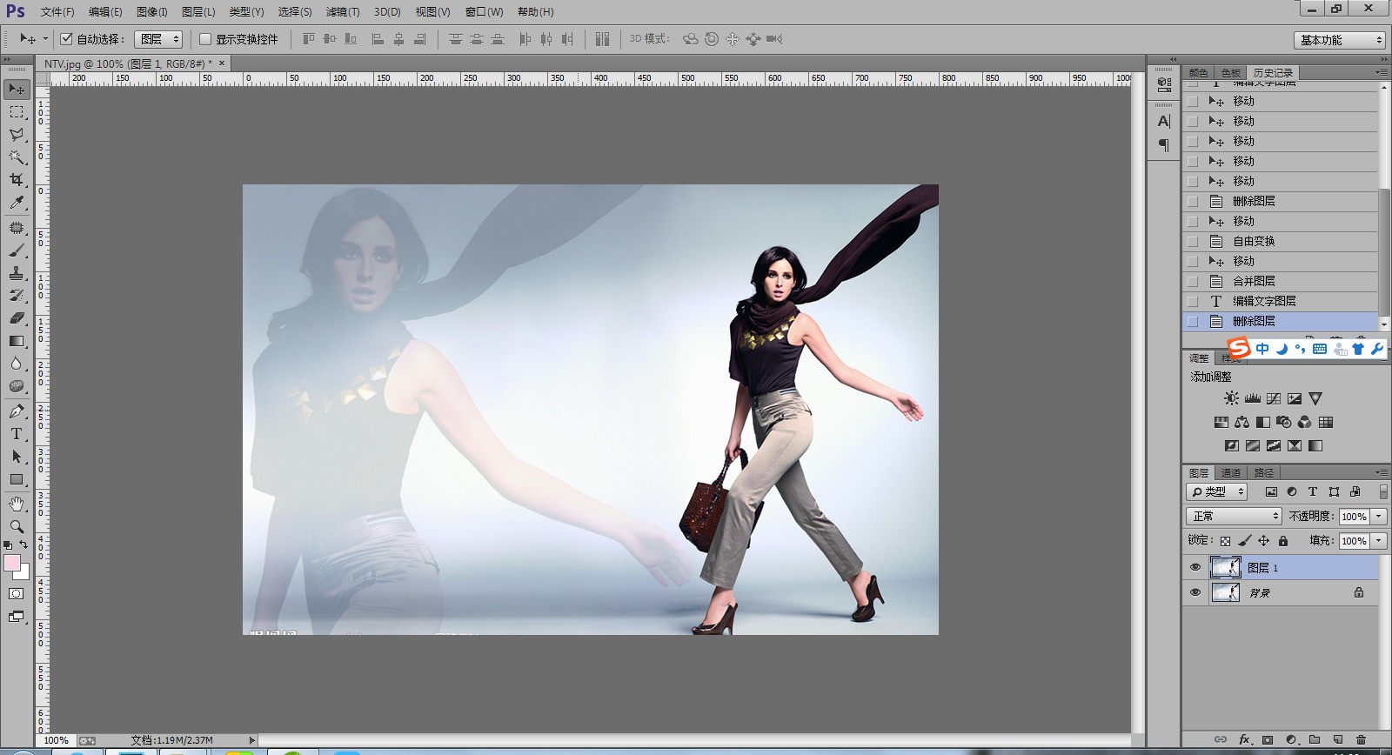This screenshot has height=755, width=1392.
Task: Toggle lock transparent pixels
Action: [1226, 541]
